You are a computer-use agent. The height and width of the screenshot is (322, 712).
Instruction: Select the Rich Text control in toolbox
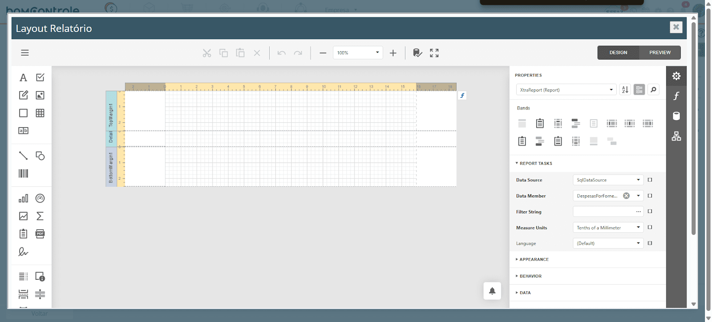point(23,95)
